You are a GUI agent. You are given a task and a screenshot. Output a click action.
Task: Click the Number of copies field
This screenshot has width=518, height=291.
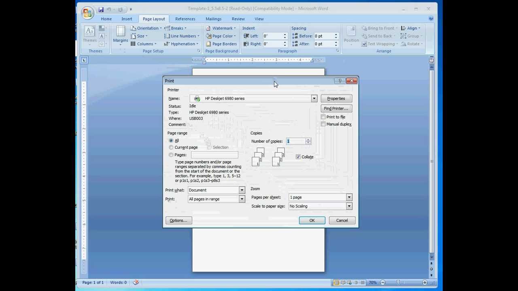pos(295,141)
